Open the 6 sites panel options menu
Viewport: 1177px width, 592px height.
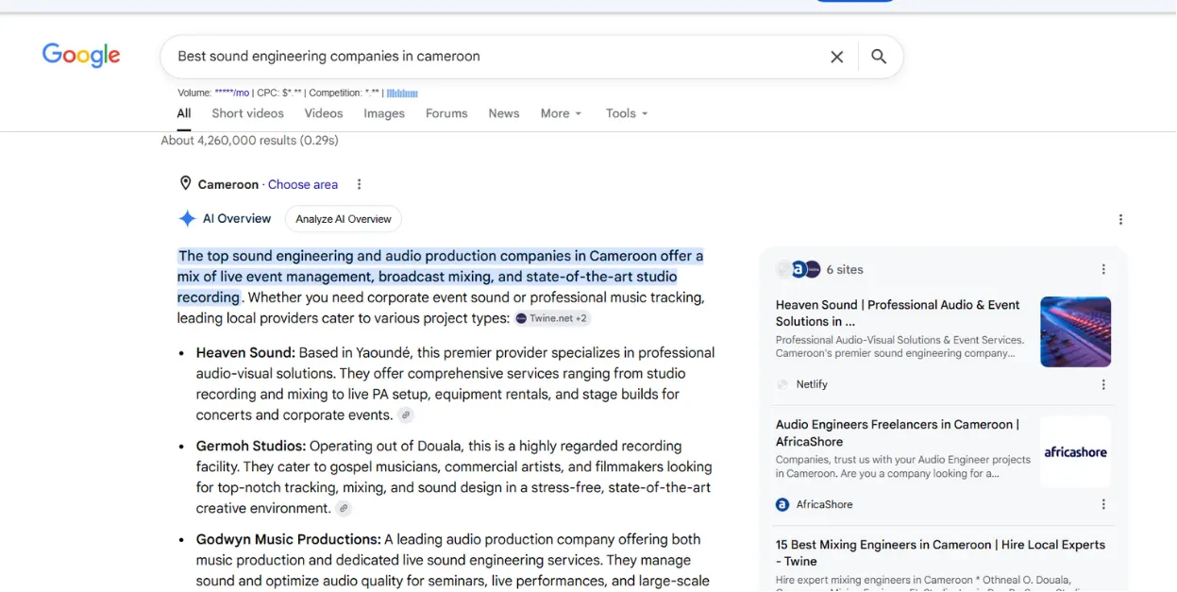1103,269
